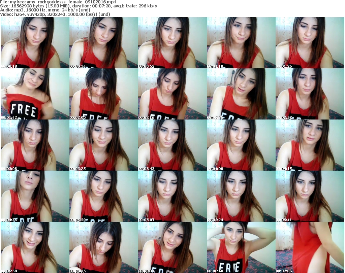The width and height of the screenshot is (345, 273).
Task: Click the frame labeled 00:01:10
Action: click(x=241, y=43)
